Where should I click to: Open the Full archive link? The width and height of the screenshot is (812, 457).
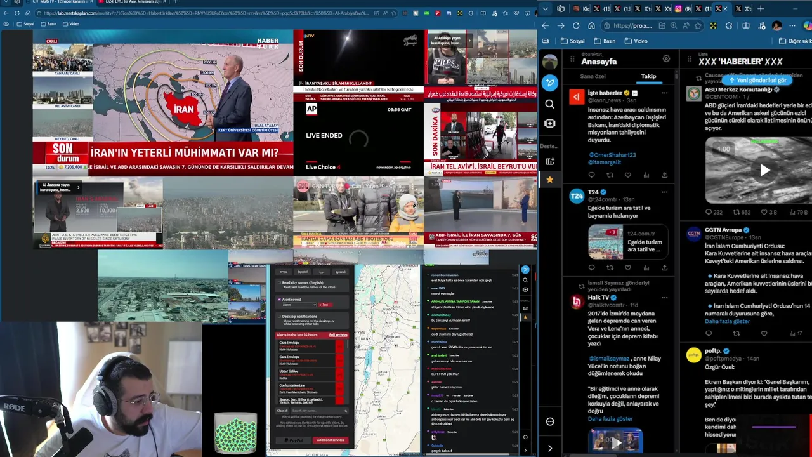(x=338, y=335)
